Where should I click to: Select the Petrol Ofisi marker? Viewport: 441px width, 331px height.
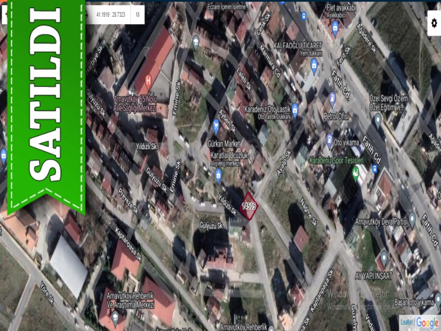point(332,98)
